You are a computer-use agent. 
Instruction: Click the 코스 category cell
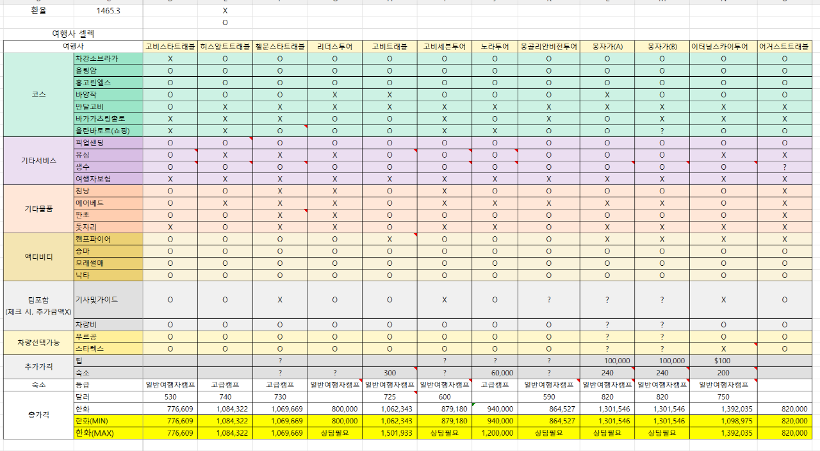[x=38, y=94]
